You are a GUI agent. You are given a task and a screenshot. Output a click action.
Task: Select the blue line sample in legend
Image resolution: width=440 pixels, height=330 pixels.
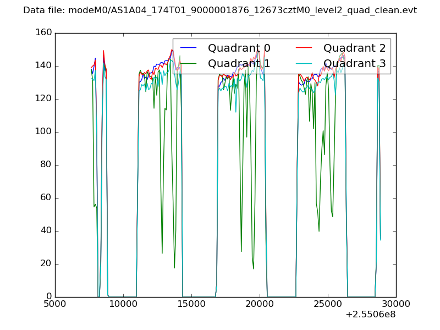click(188, 48)
